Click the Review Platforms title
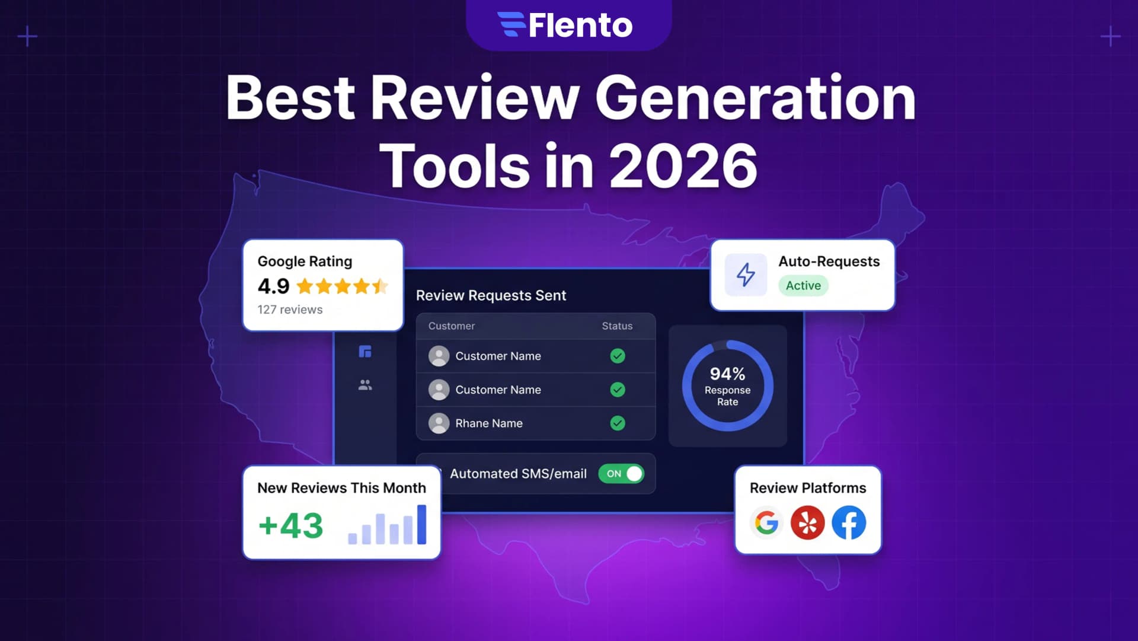Screen dimensions: 1138x641 click(x=808, y=488)
